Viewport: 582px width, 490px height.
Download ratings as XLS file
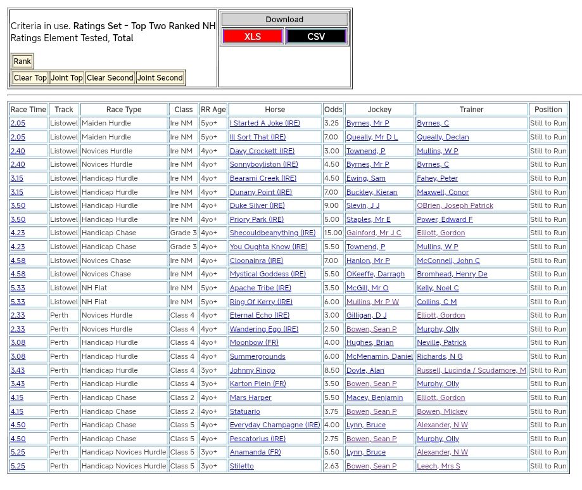click(x=252, y=36)
